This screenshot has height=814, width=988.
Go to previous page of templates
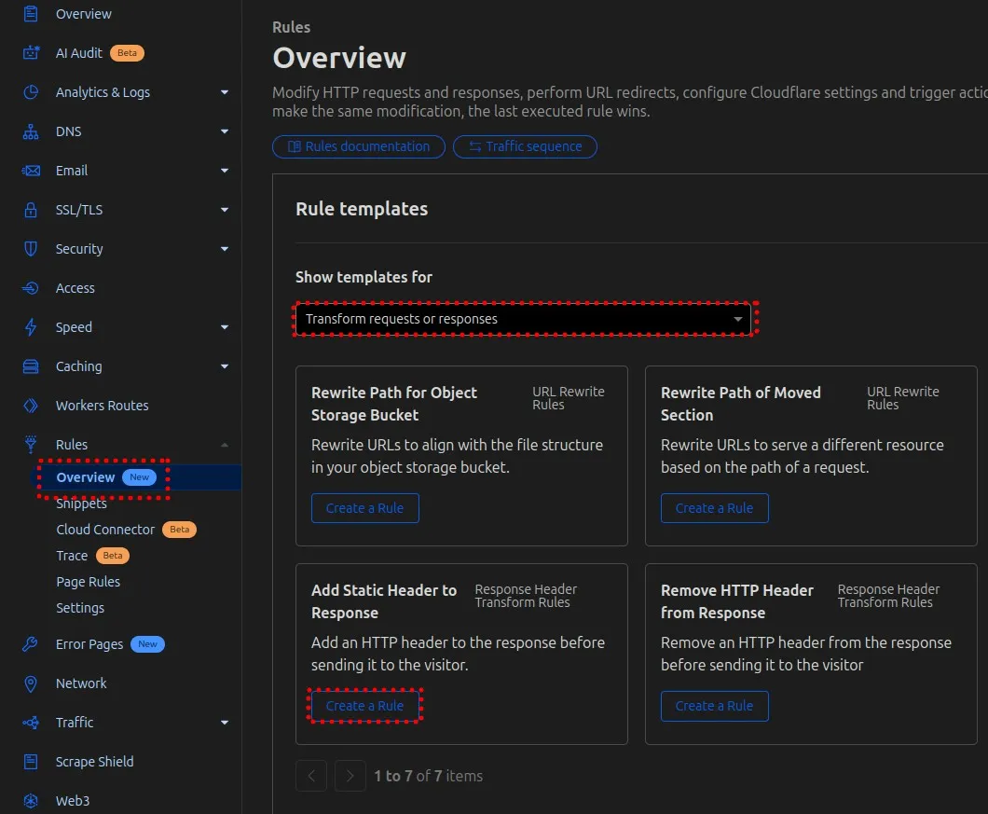tap(311, 776)
